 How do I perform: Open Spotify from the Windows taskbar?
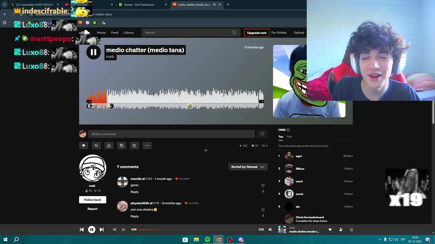tap(208, 240)
